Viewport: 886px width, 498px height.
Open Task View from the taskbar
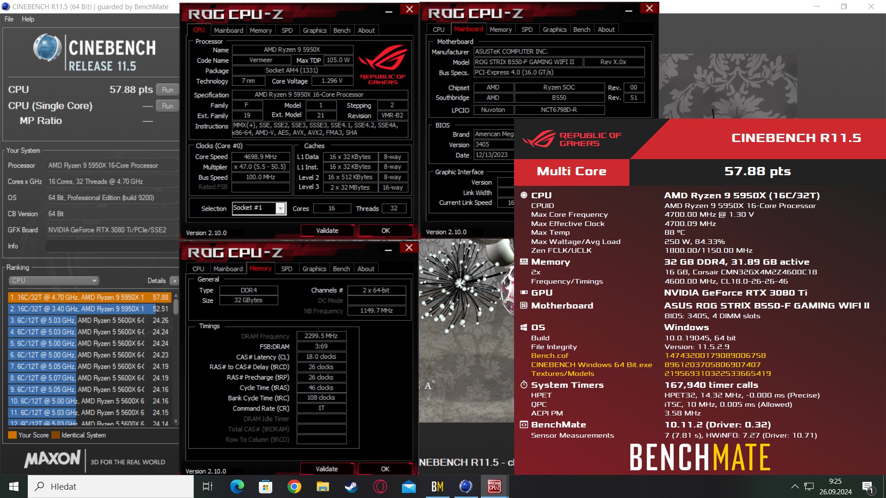[208, 486]
